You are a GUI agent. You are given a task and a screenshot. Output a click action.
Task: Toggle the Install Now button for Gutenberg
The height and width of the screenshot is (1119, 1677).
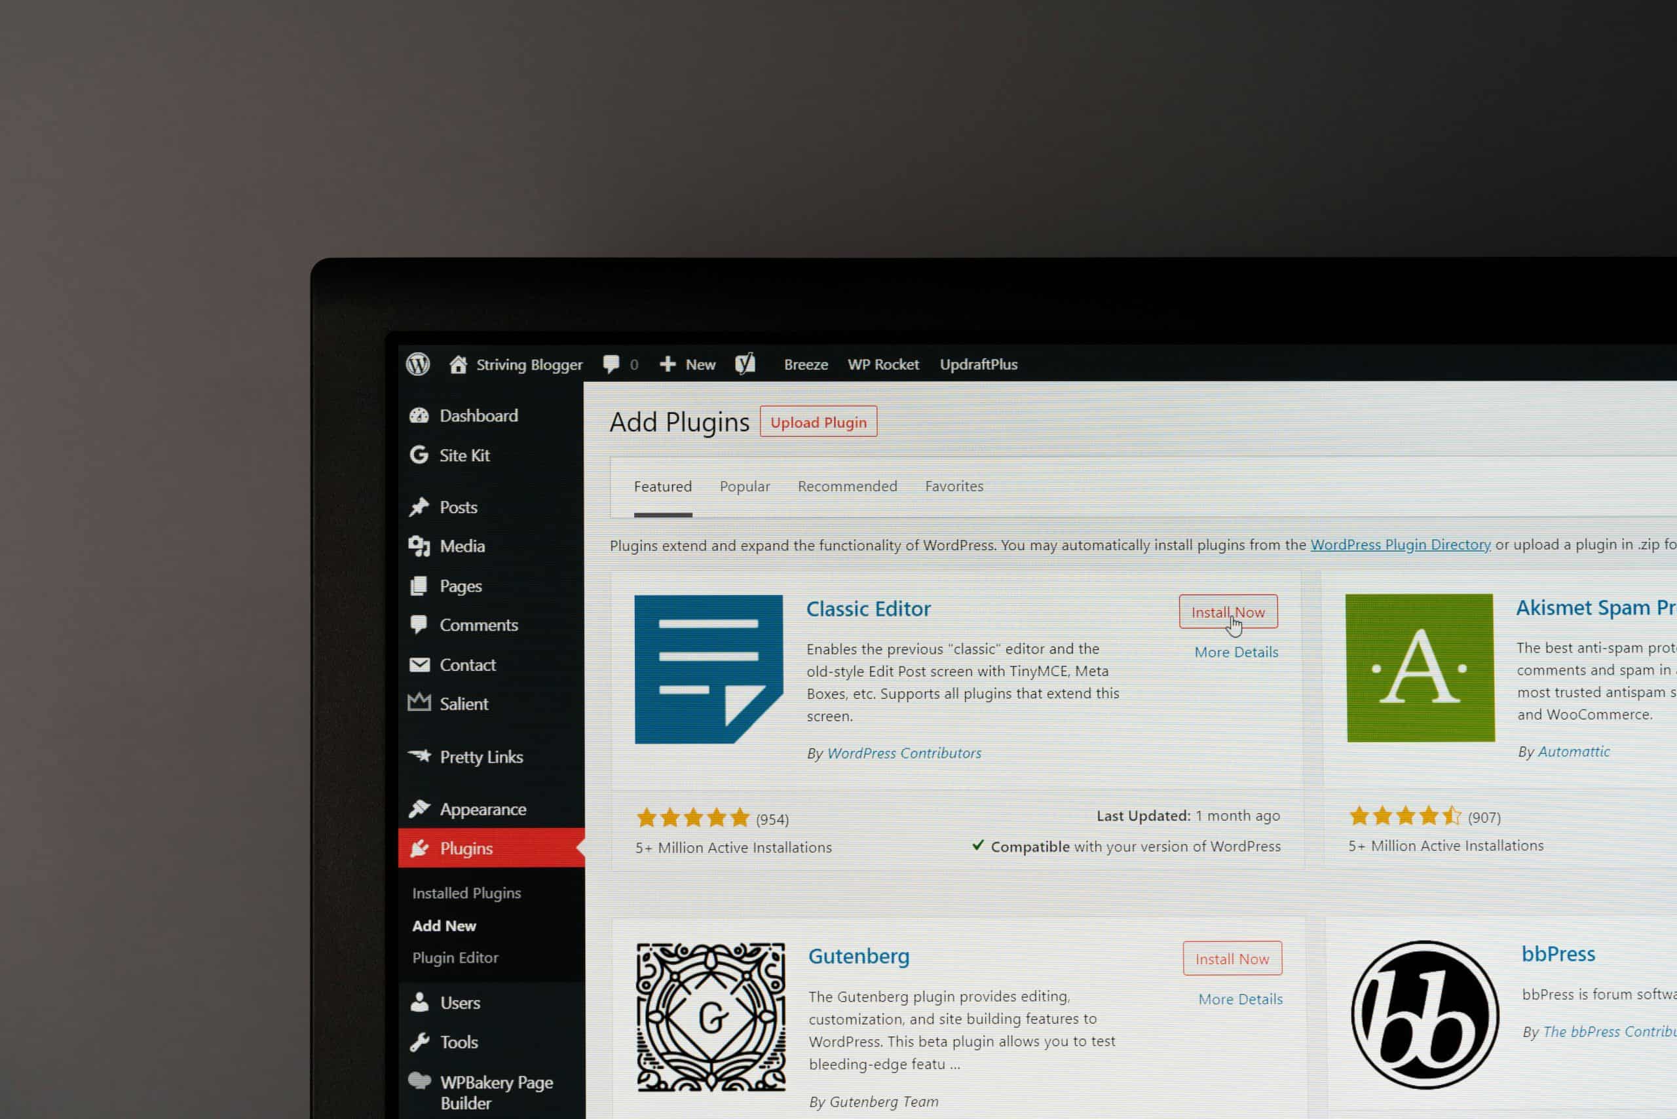pyautogui.click(x=1232, y=958)
